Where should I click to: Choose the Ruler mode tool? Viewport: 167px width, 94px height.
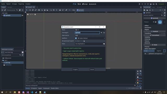coord(47,10)
